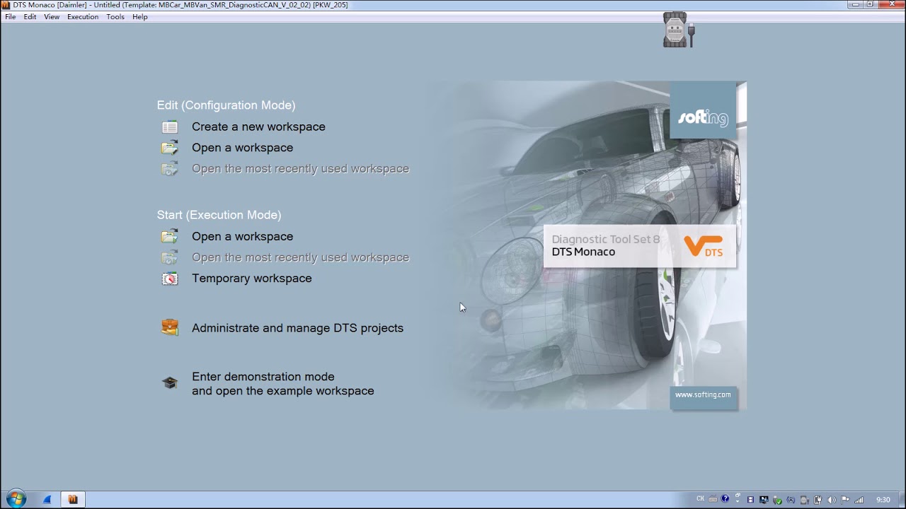Select 'Administrate and manage DTS projects'
Viewport: 906px width, 509px height.
coord(297,328)
